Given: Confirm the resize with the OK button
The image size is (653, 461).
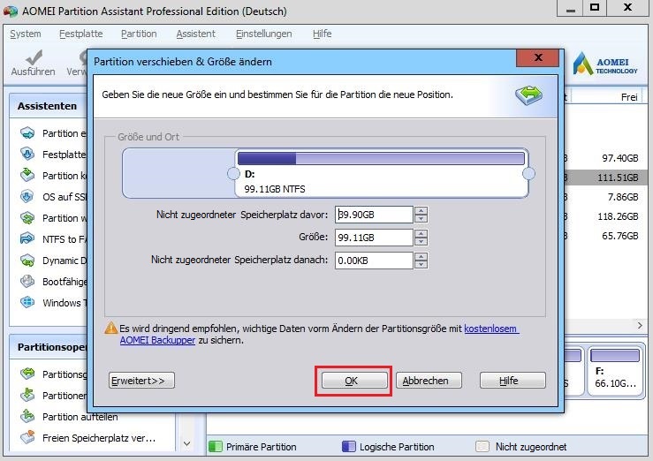Looking at the screenshot, I should (x=354, y=381).
